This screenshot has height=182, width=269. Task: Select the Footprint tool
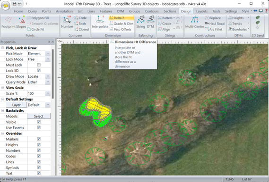pyautogui.click(x=8, y=22)
